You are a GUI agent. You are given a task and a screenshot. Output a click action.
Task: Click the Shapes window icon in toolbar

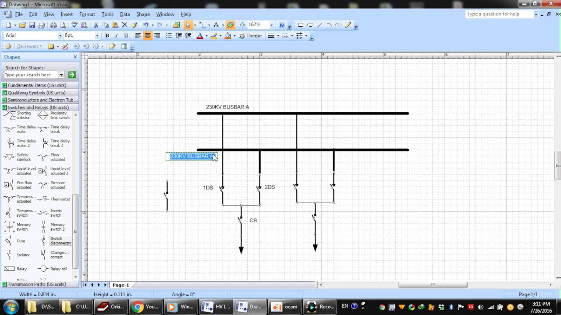tap(177, 25)
